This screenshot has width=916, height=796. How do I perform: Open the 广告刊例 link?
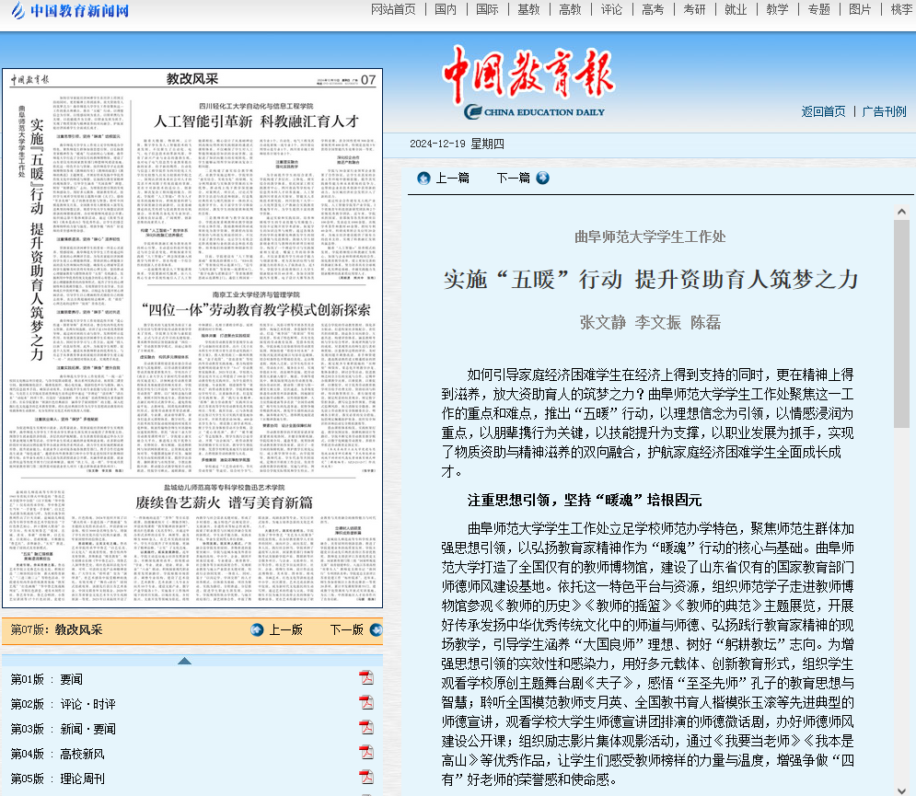tap(884, 111)
